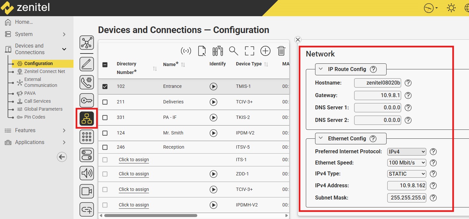Check the checkbox for Mr. Smith row
This screenshot has height=219, width=469.
click(105, 133)
